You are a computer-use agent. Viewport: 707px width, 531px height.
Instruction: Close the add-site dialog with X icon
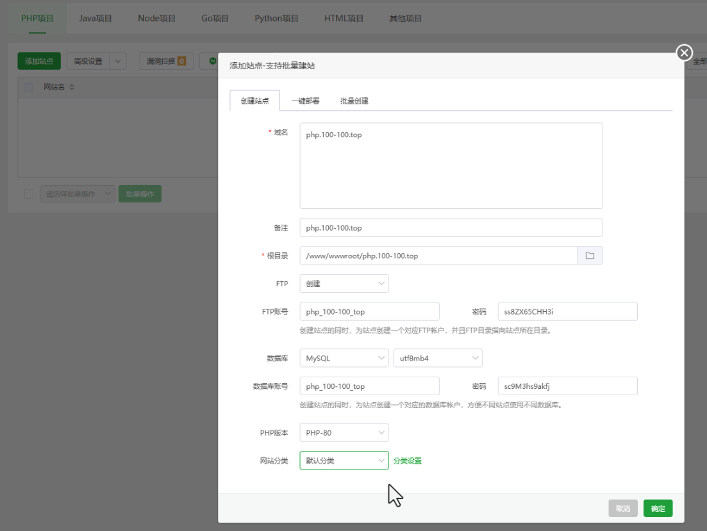coord(684,53)
